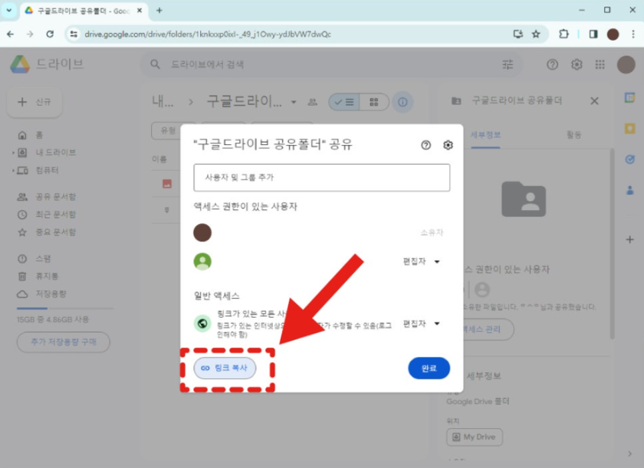Open 내 드라이브 in the sidebar
Screen dimensions: 644x468
tap(55, 152)
